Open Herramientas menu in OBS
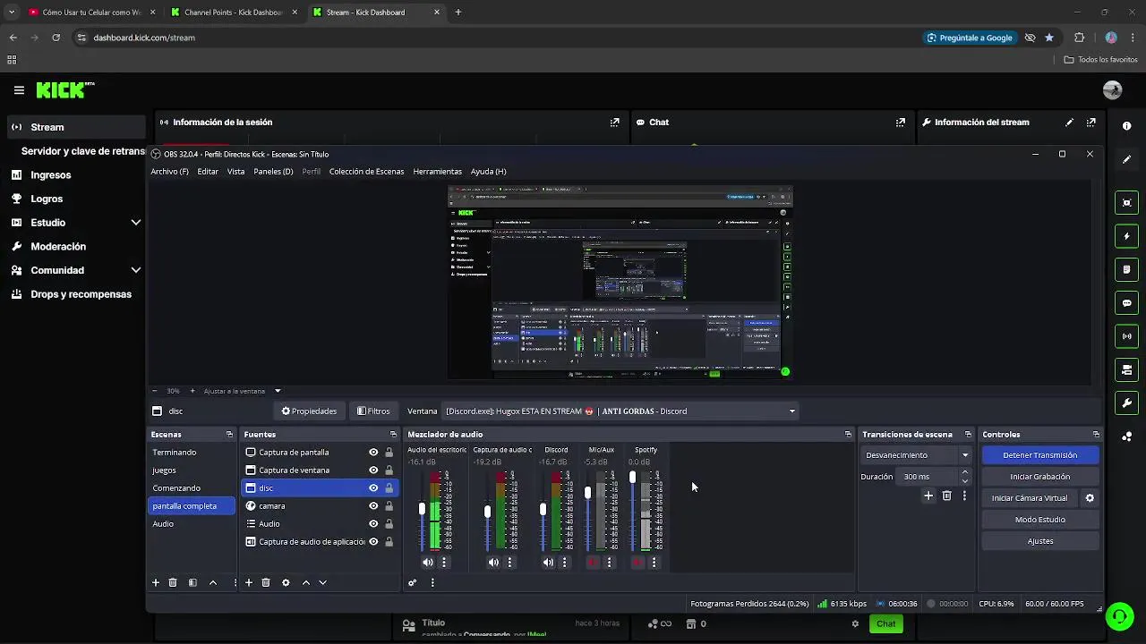Viewport: 1146px width, 644px height. click(438, 172)
